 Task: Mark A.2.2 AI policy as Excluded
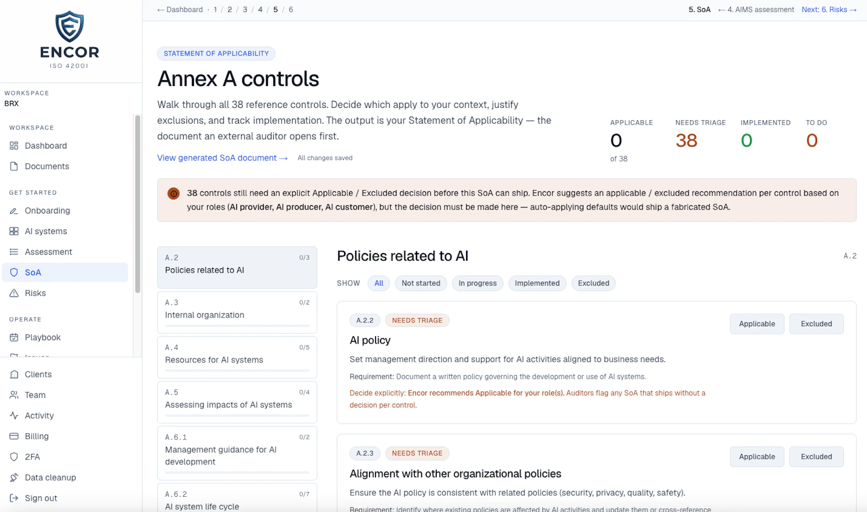tap(816, 324)
